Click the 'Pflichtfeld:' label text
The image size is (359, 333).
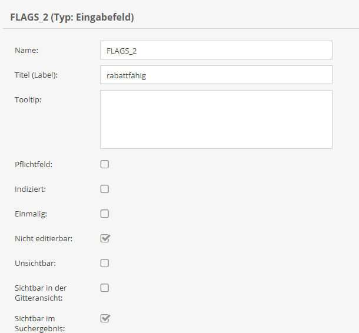coord(34,164)
